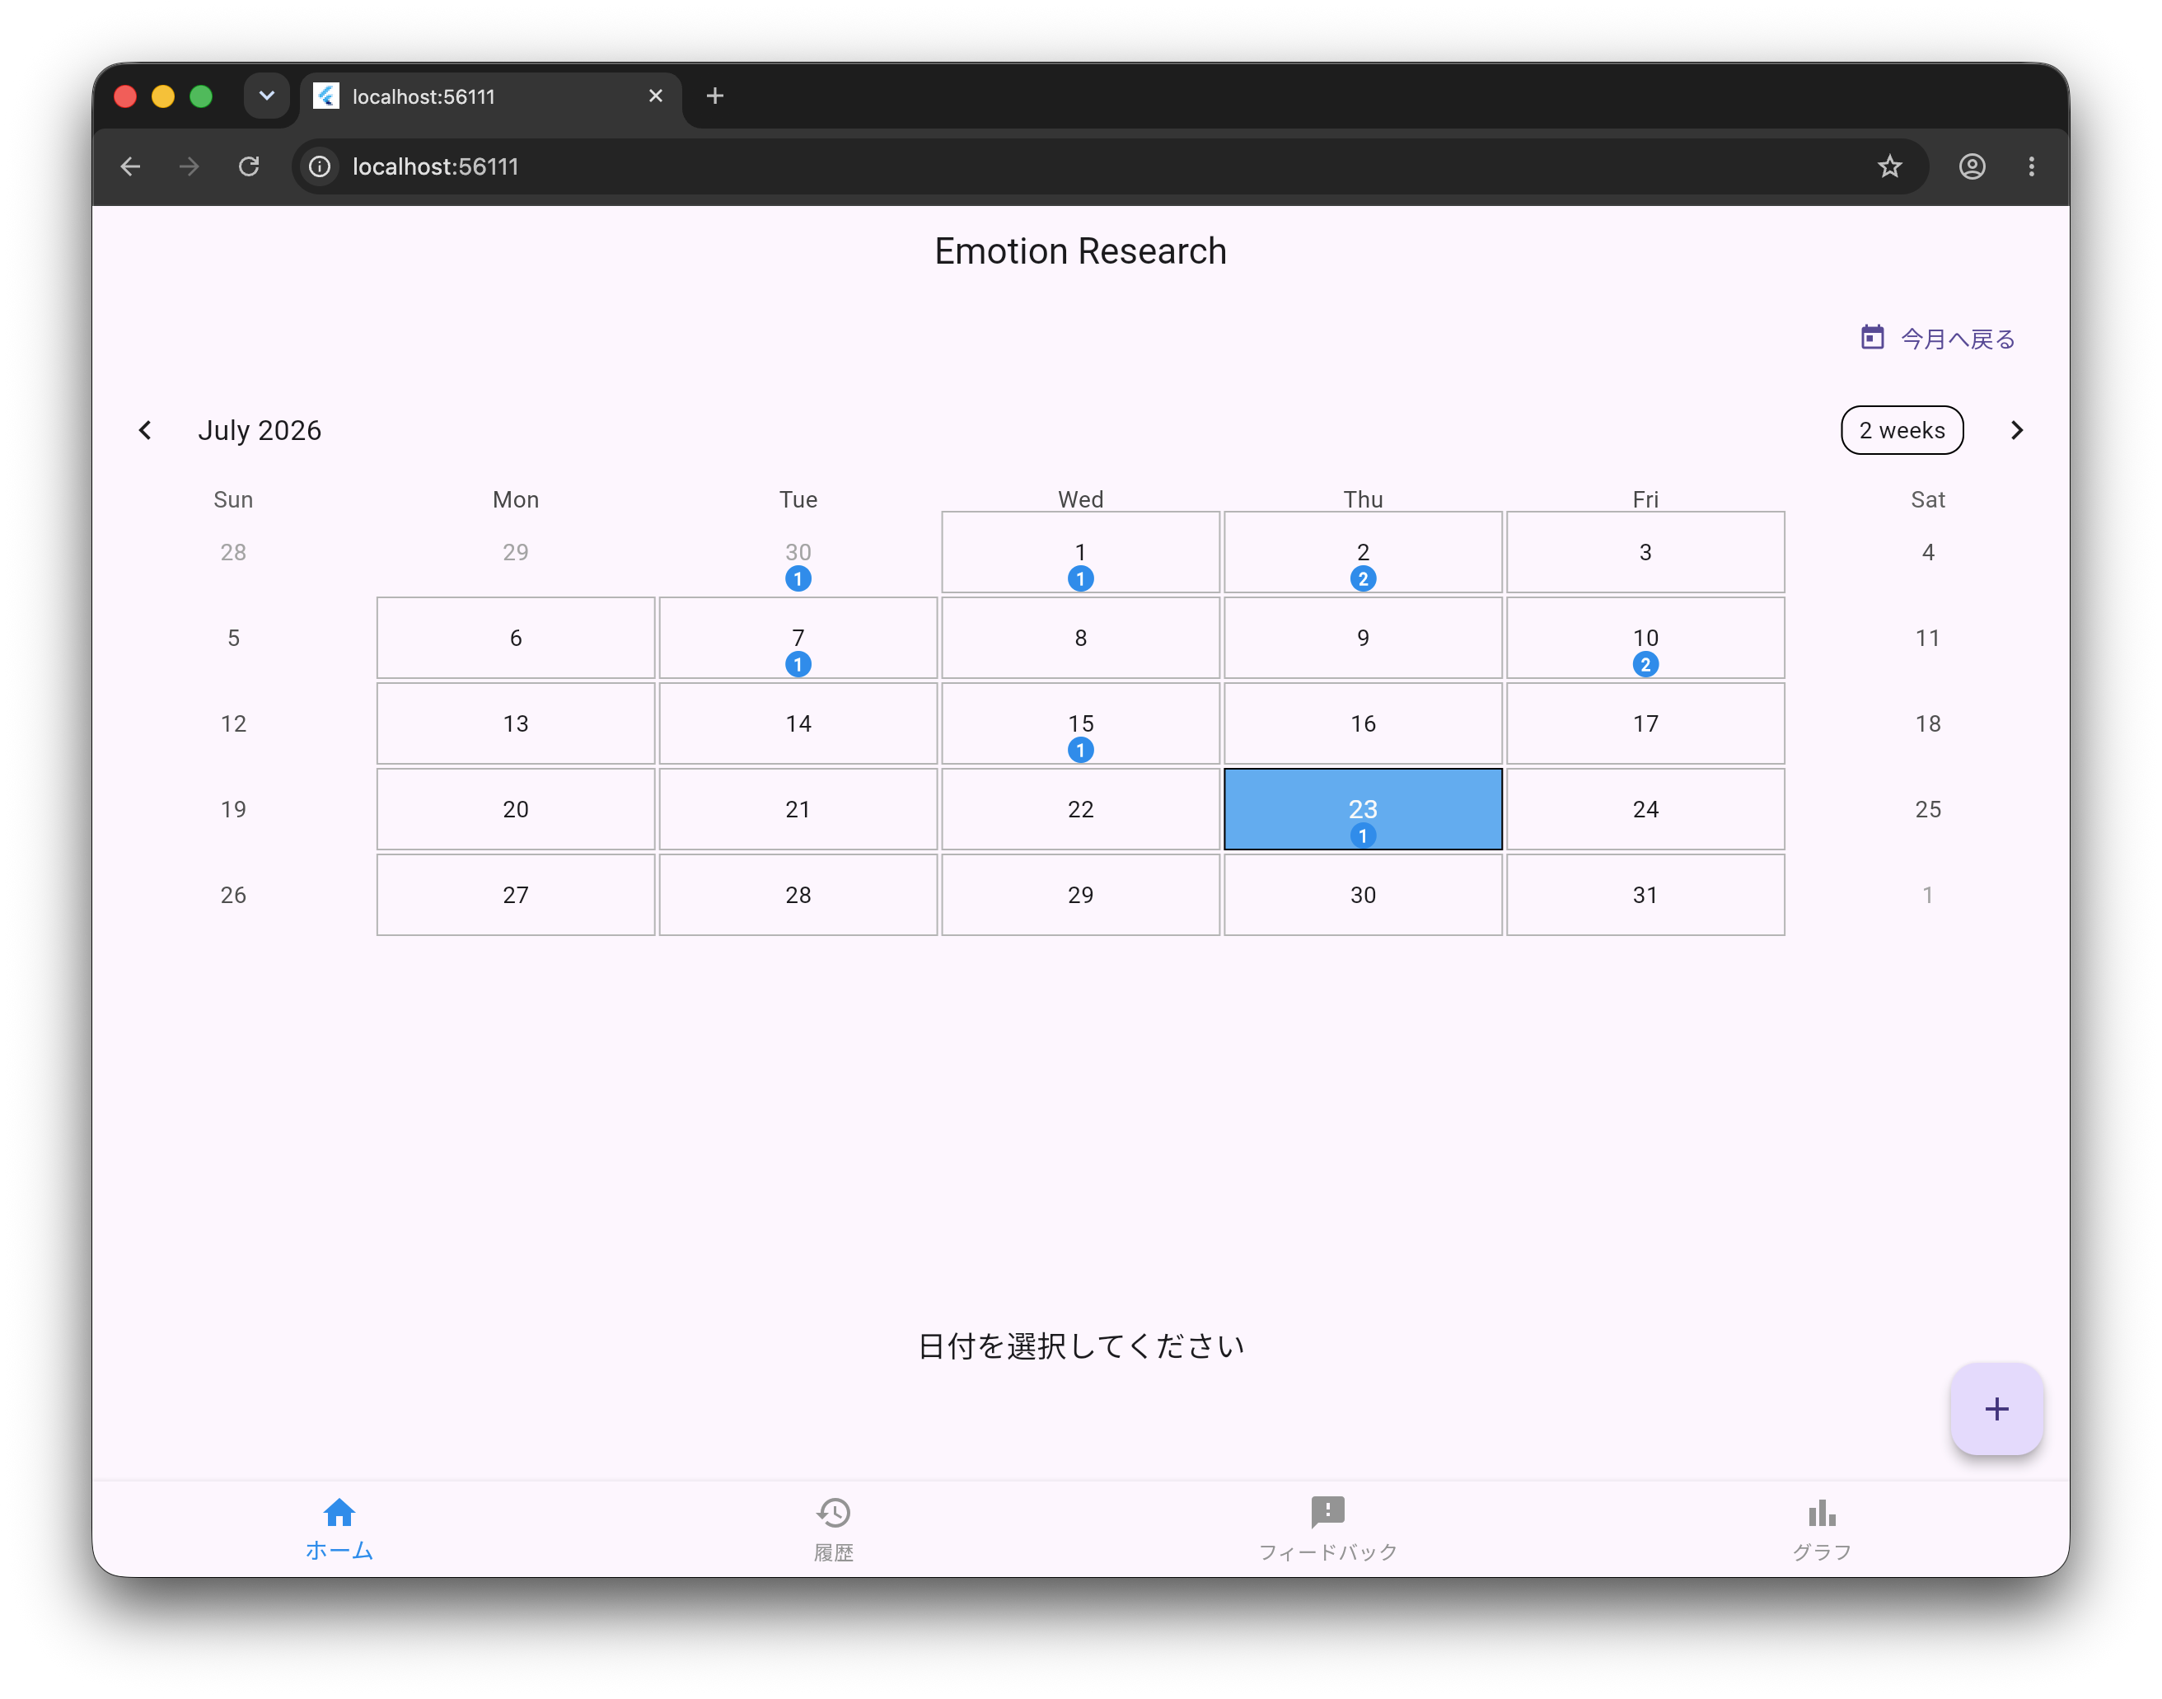Image resolution: width=2162 pixels, height=1699 pixels.
Task: Select Saturday July 18
Action: tap(1927, 723)
